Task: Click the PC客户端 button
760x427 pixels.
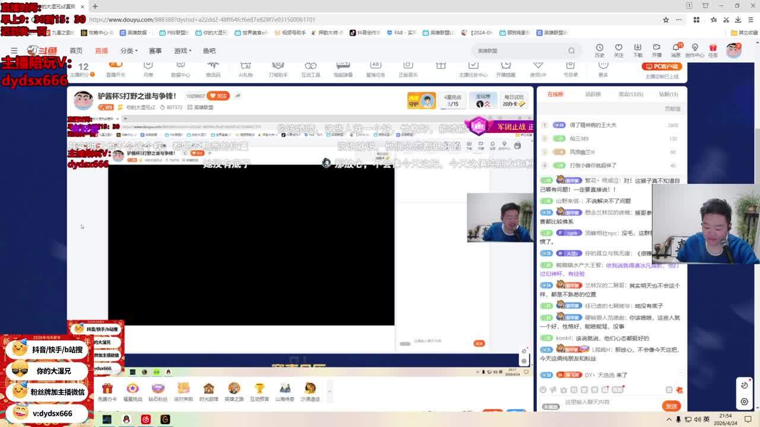Action: 662,66
